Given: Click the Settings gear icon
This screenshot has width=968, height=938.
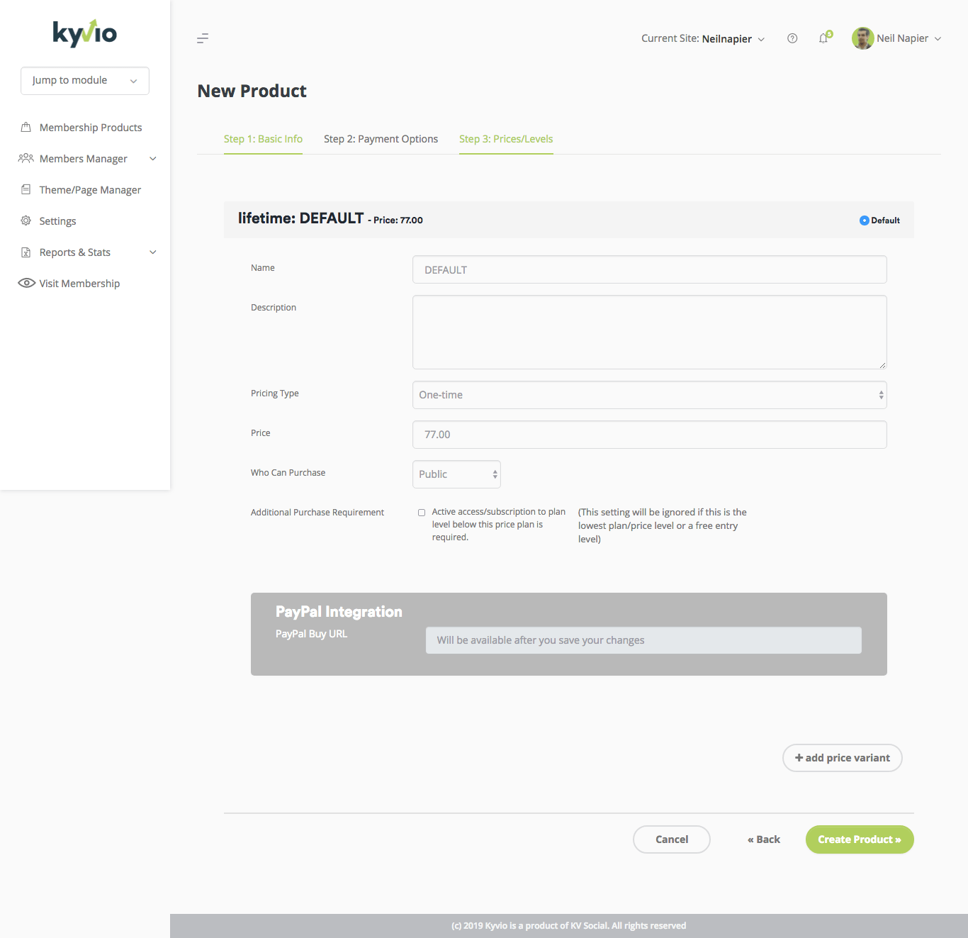Looking at the screenshot, I should tap(26, 220).
